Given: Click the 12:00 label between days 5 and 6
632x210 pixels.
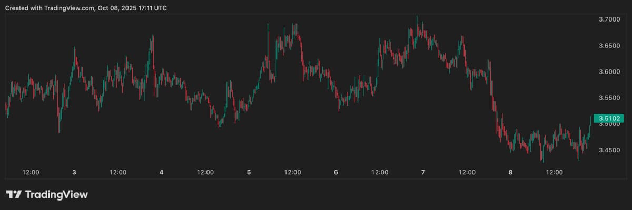Looking at the screenshot, I should tap(292, 172).
